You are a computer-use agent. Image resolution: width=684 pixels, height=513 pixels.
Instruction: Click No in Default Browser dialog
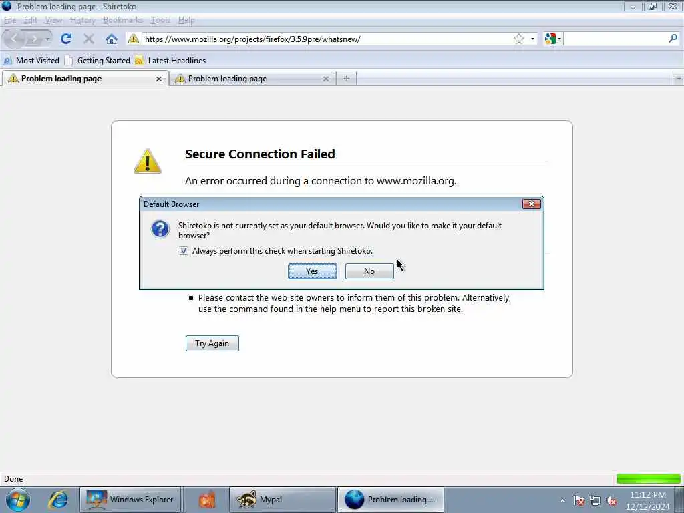369,271
